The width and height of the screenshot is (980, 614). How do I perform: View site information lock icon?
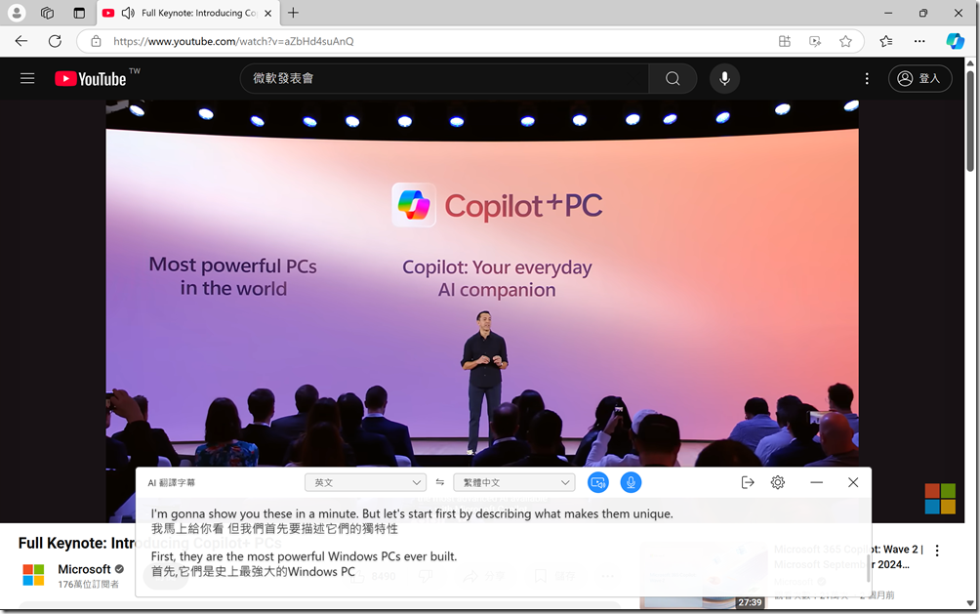96,41
